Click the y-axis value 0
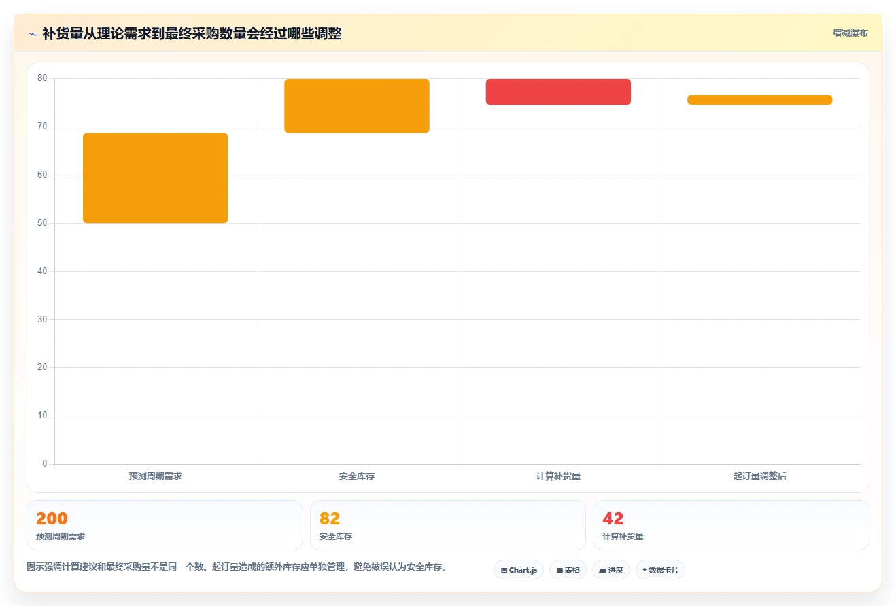The width and height of the screenshot is (896, 606). 45,464
